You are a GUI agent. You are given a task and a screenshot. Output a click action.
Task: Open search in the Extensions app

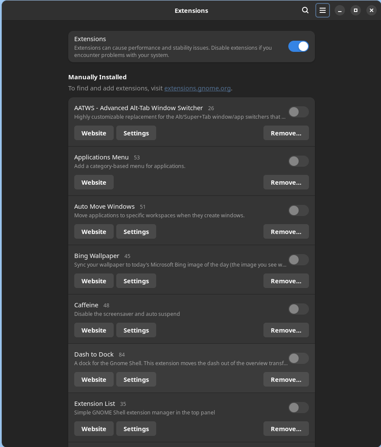(305, 10)
